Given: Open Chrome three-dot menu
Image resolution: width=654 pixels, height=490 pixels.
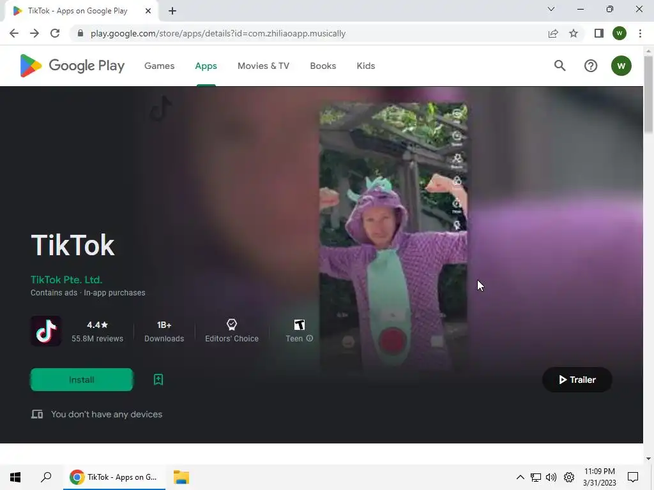Looking at the screenshot, I should pyautogui.click(x=640, y=33).
